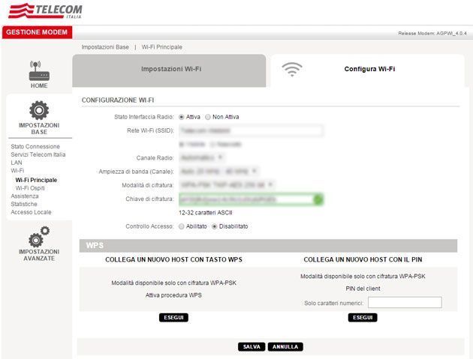
Task: Switch to the Configura Wi-Fi tab
Action: pos(369,69)
